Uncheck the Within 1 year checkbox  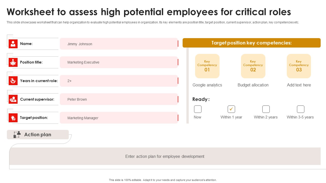click(x=231, y=109)
